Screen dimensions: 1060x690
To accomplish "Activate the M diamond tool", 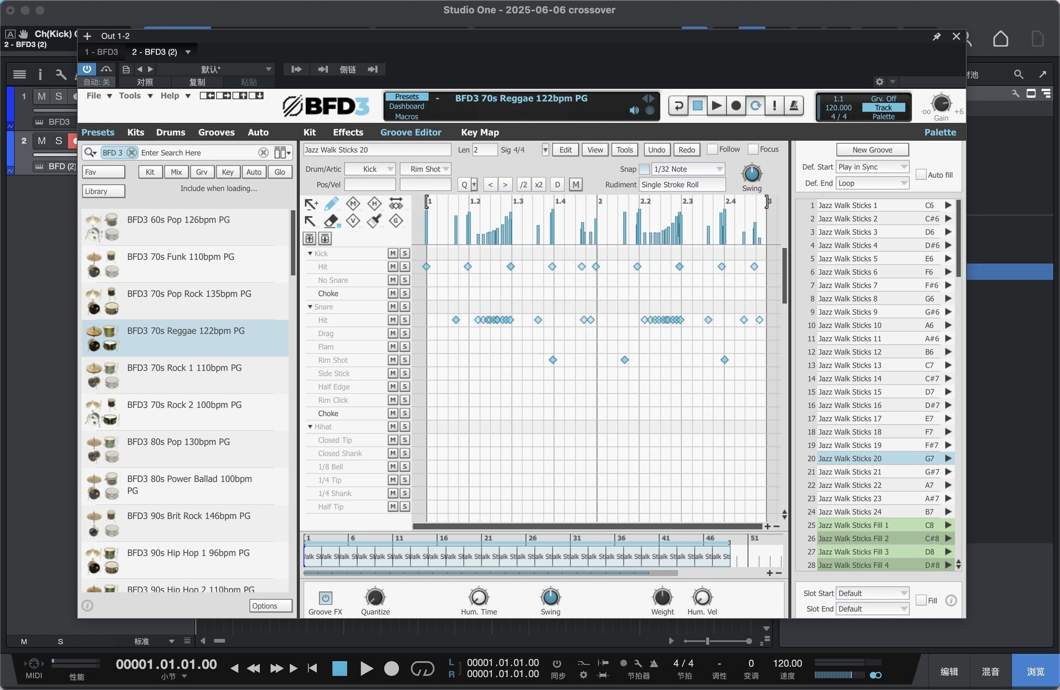I will coord(353,204).
